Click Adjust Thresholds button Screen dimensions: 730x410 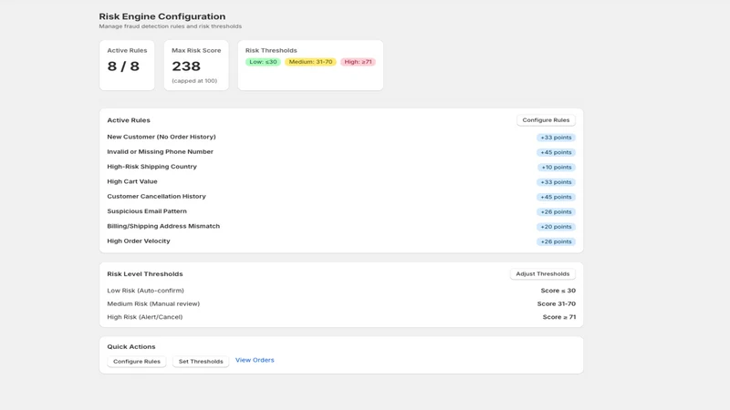point(542,274)
